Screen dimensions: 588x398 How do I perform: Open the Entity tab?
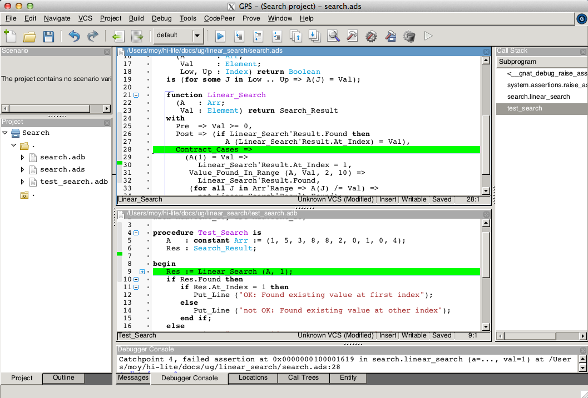348,378
